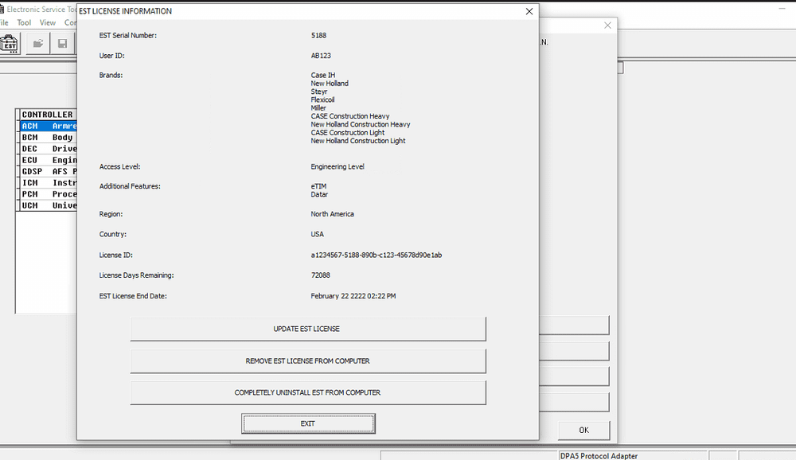
Task: Select the UCM Universal controller
Action: tap(45, 205)
